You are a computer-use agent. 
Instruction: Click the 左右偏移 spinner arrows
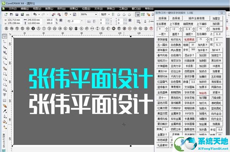coord(207,40)
